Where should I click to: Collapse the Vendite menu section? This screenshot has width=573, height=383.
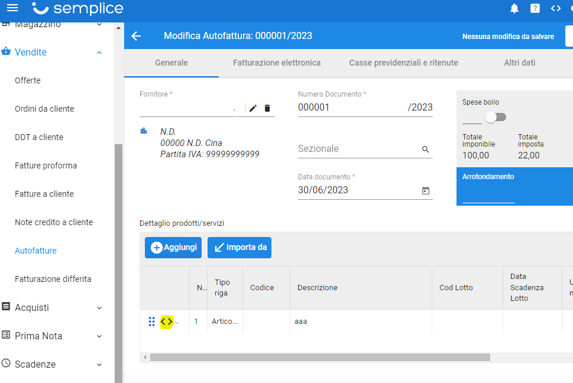click(x=99, y=53)
